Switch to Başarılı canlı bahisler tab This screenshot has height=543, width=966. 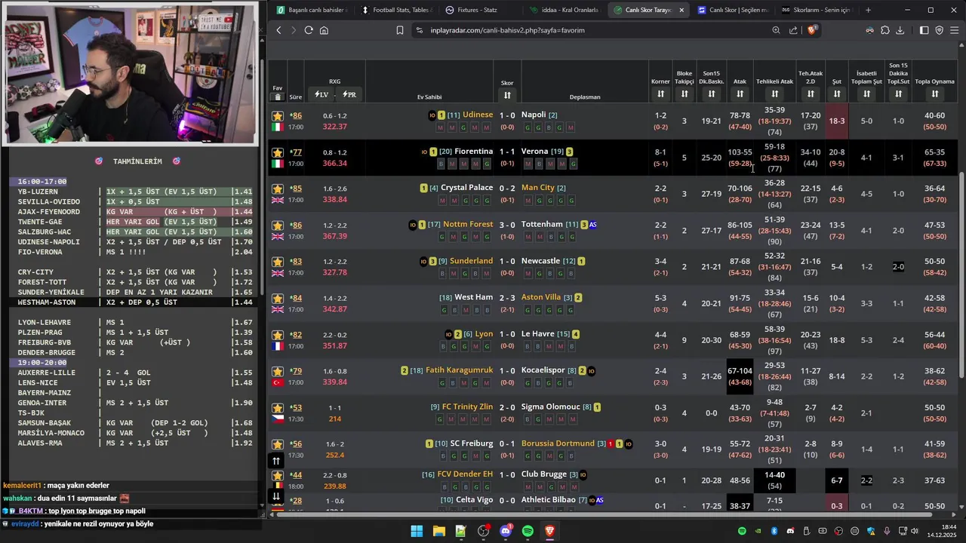312,10
